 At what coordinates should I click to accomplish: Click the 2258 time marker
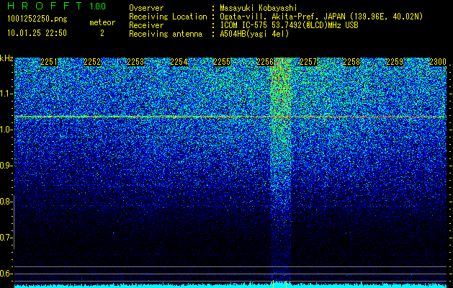coord(351,62)
